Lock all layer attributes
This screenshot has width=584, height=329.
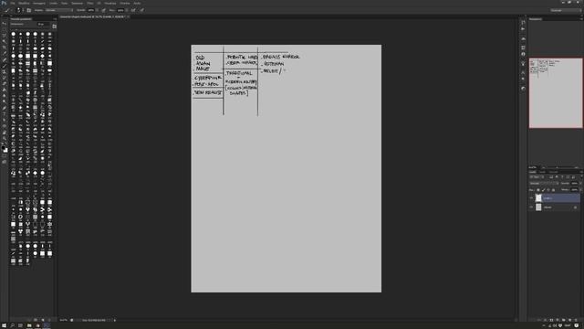(x=553, y=190)
